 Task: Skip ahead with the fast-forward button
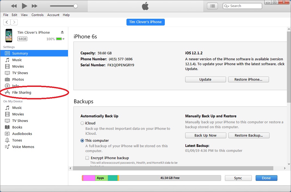[x=35, y=6]
